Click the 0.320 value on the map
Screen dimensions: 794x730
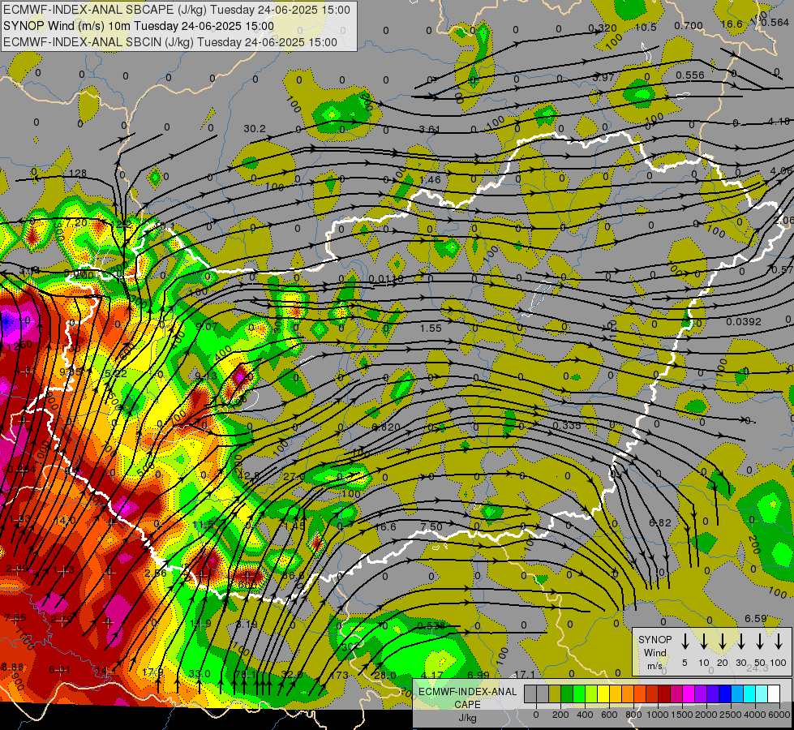(603, 28)
